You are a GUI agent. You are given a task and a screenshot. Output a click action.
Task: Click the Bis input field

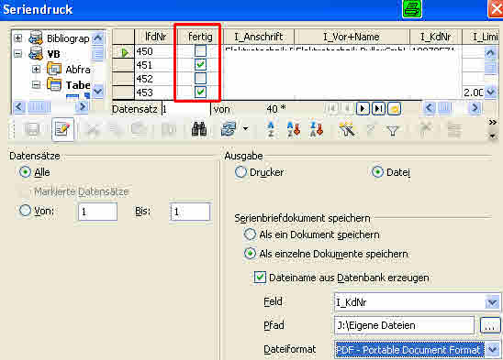coord(190,212)
